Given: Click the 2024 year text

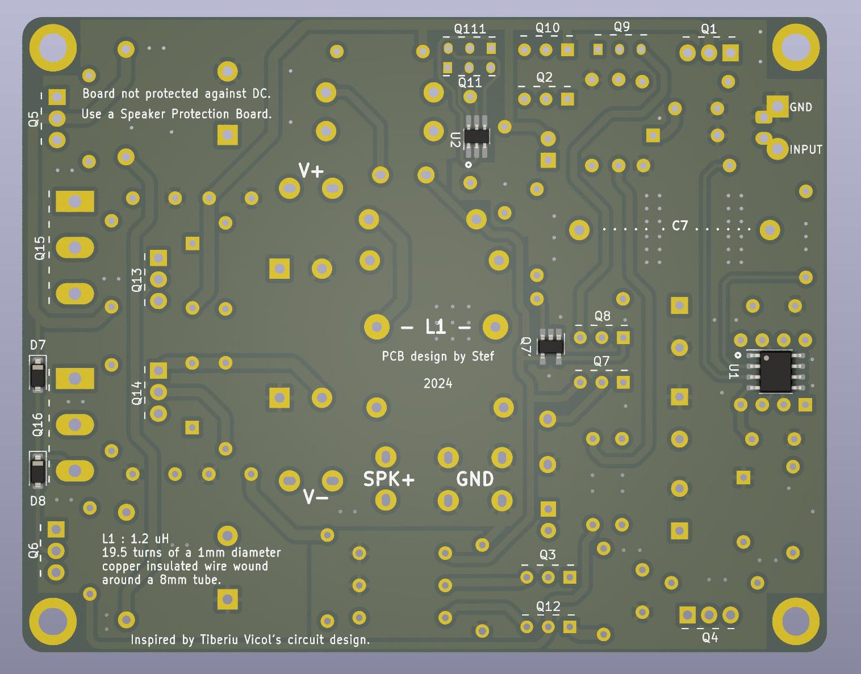Looking at the screenshot, I should pos(438,384).
